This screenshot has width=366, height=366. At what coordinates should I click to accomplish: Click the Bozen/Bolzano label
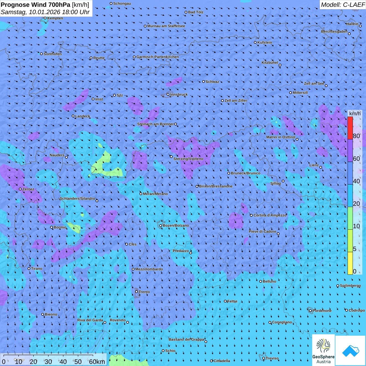point(176,225)
